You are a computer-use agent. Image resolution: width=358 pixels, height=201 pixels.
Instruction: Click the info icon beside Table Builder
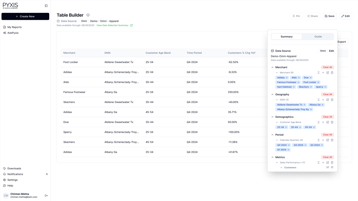click(88, 15)
